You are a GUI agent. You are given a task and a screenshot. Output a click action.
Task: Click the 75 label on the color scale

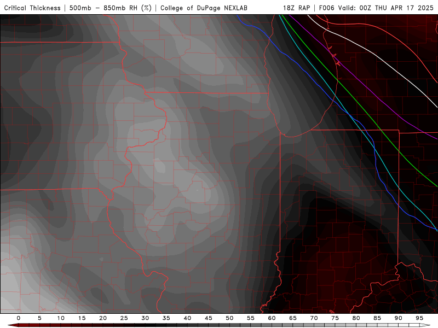[x=335, y=318]
